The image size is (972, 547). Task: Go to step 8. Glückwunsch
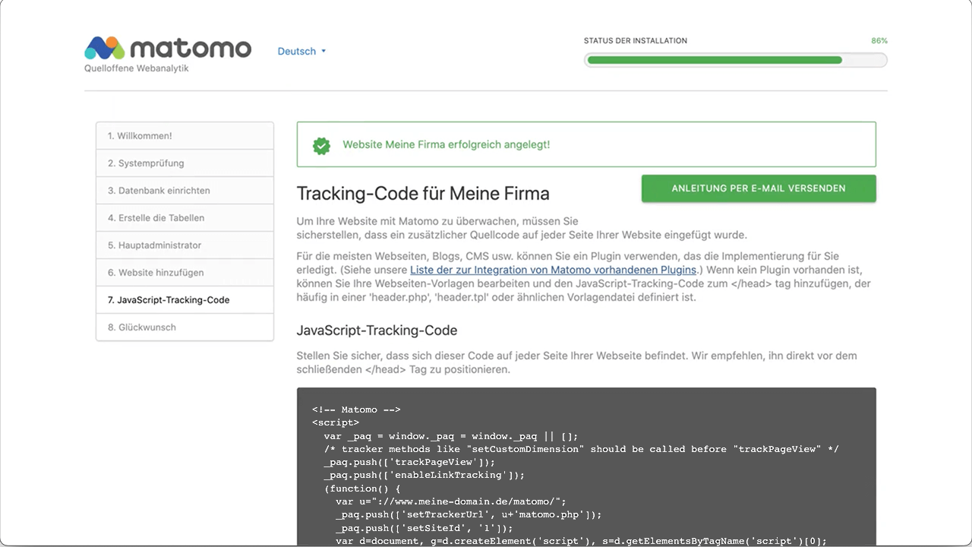tap(185, 327)
